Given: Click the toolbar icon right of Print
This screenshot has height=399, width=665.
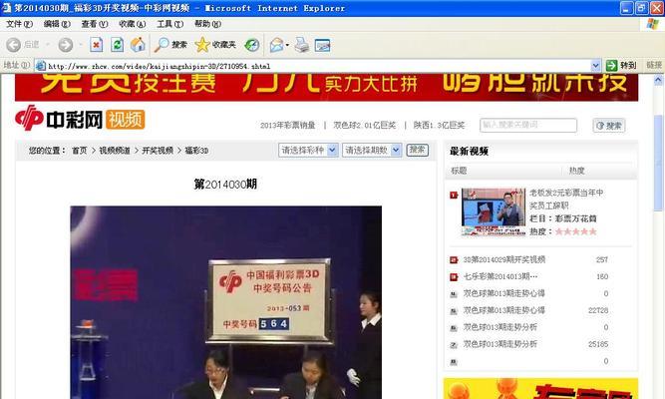Looking at the screenshot, I should (x=323, y=45).
